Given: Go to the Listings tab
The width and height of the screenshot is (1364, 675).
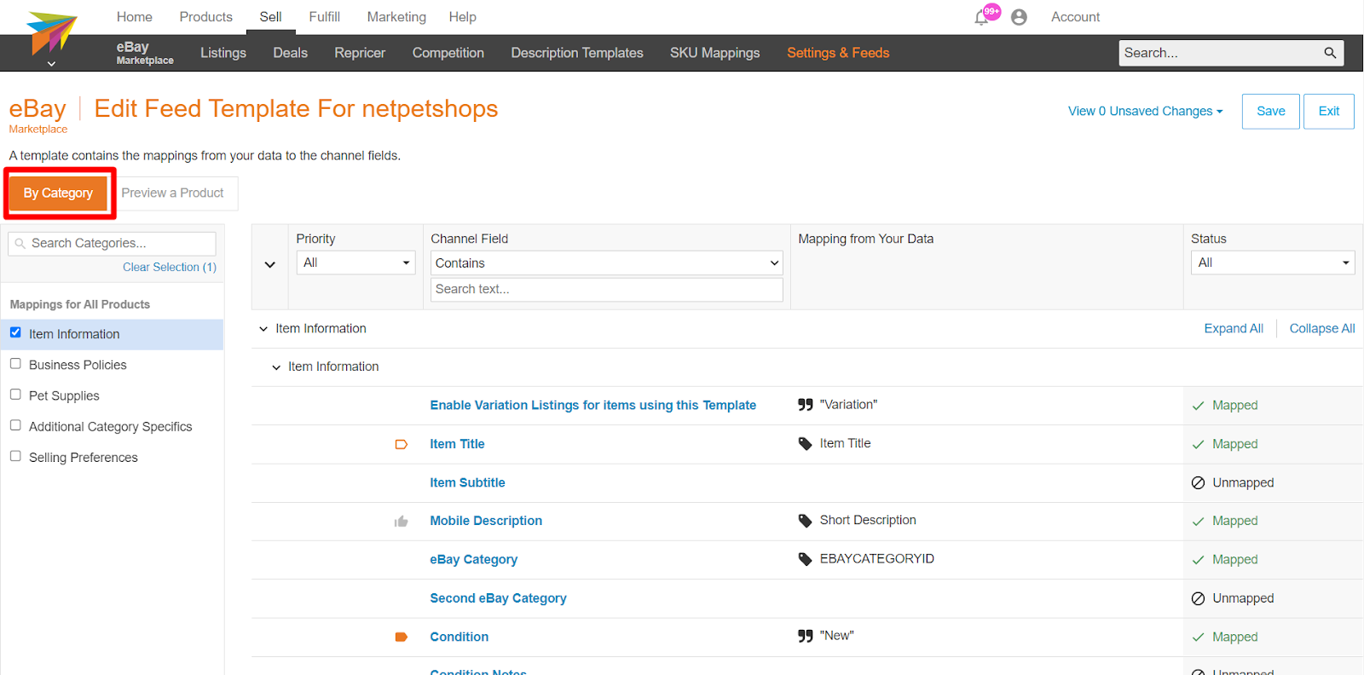Looking at the screenshot, I should coord(223,53).
